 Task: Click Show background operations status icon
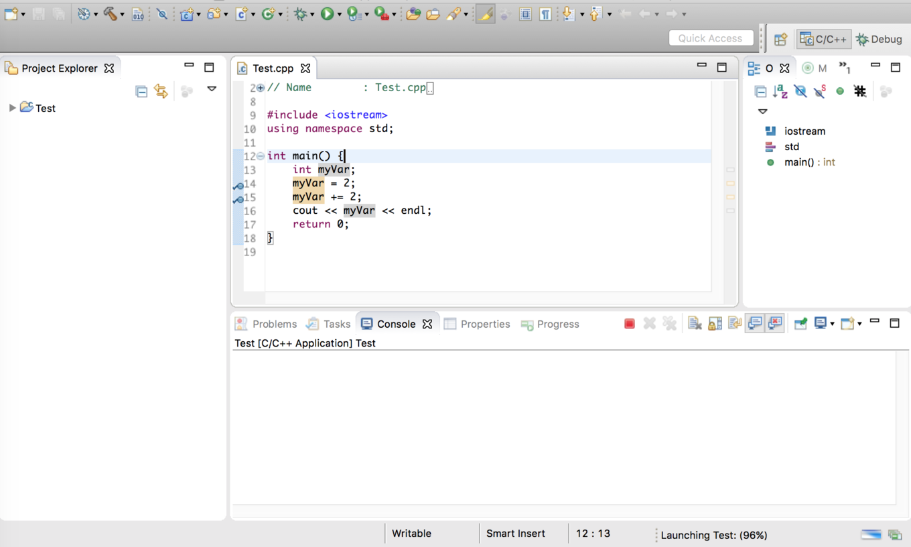point(895,534)
